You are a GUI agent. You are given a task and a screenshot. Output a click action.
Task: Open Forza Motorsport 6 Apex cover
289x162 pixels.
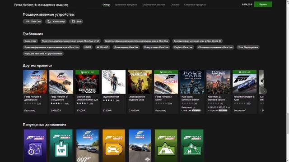244,82
